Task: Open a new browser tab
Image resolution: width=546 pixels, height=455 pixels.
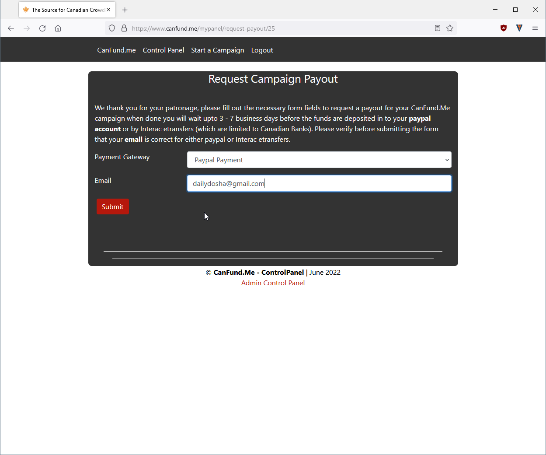Action: tap(125, 10)
